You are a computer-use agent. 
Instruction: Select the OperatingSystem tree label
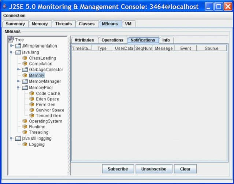45,121
